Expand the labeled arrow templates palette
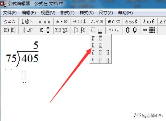Screen dimensions: 166x121 point(114,30)
